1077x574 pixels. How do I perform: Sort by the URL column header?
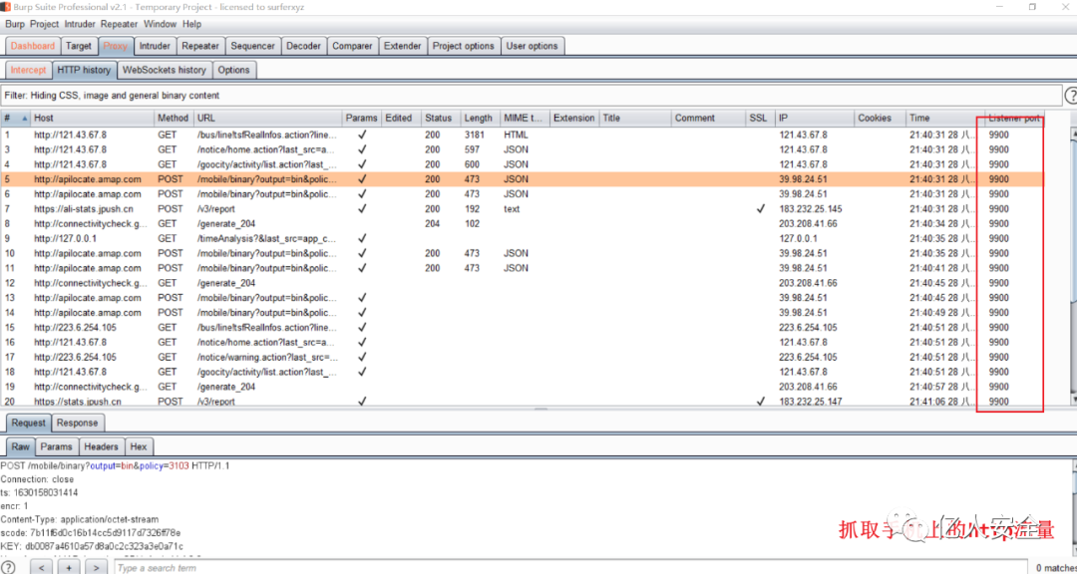click(268, 119)
